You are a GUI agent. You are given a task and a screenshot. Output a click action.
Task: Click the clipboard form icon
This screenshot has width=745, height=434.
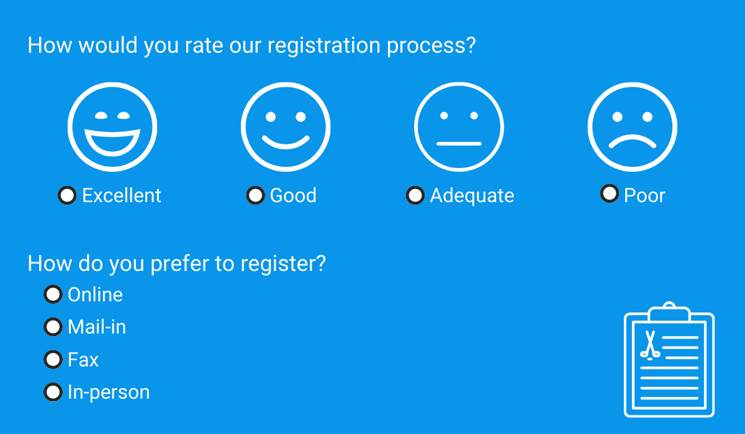[669, 360]
